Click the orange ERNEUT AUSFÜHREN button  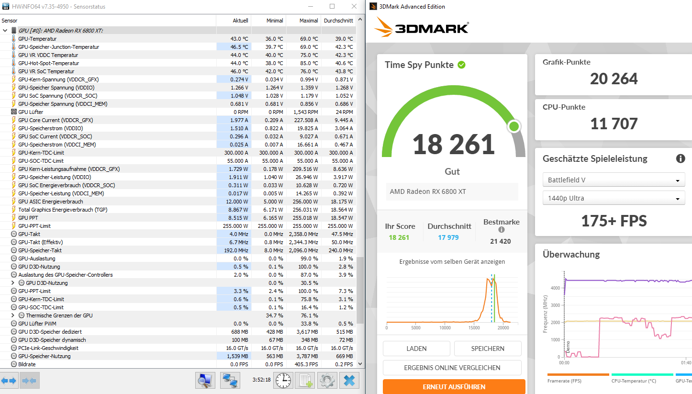point(454,387)
